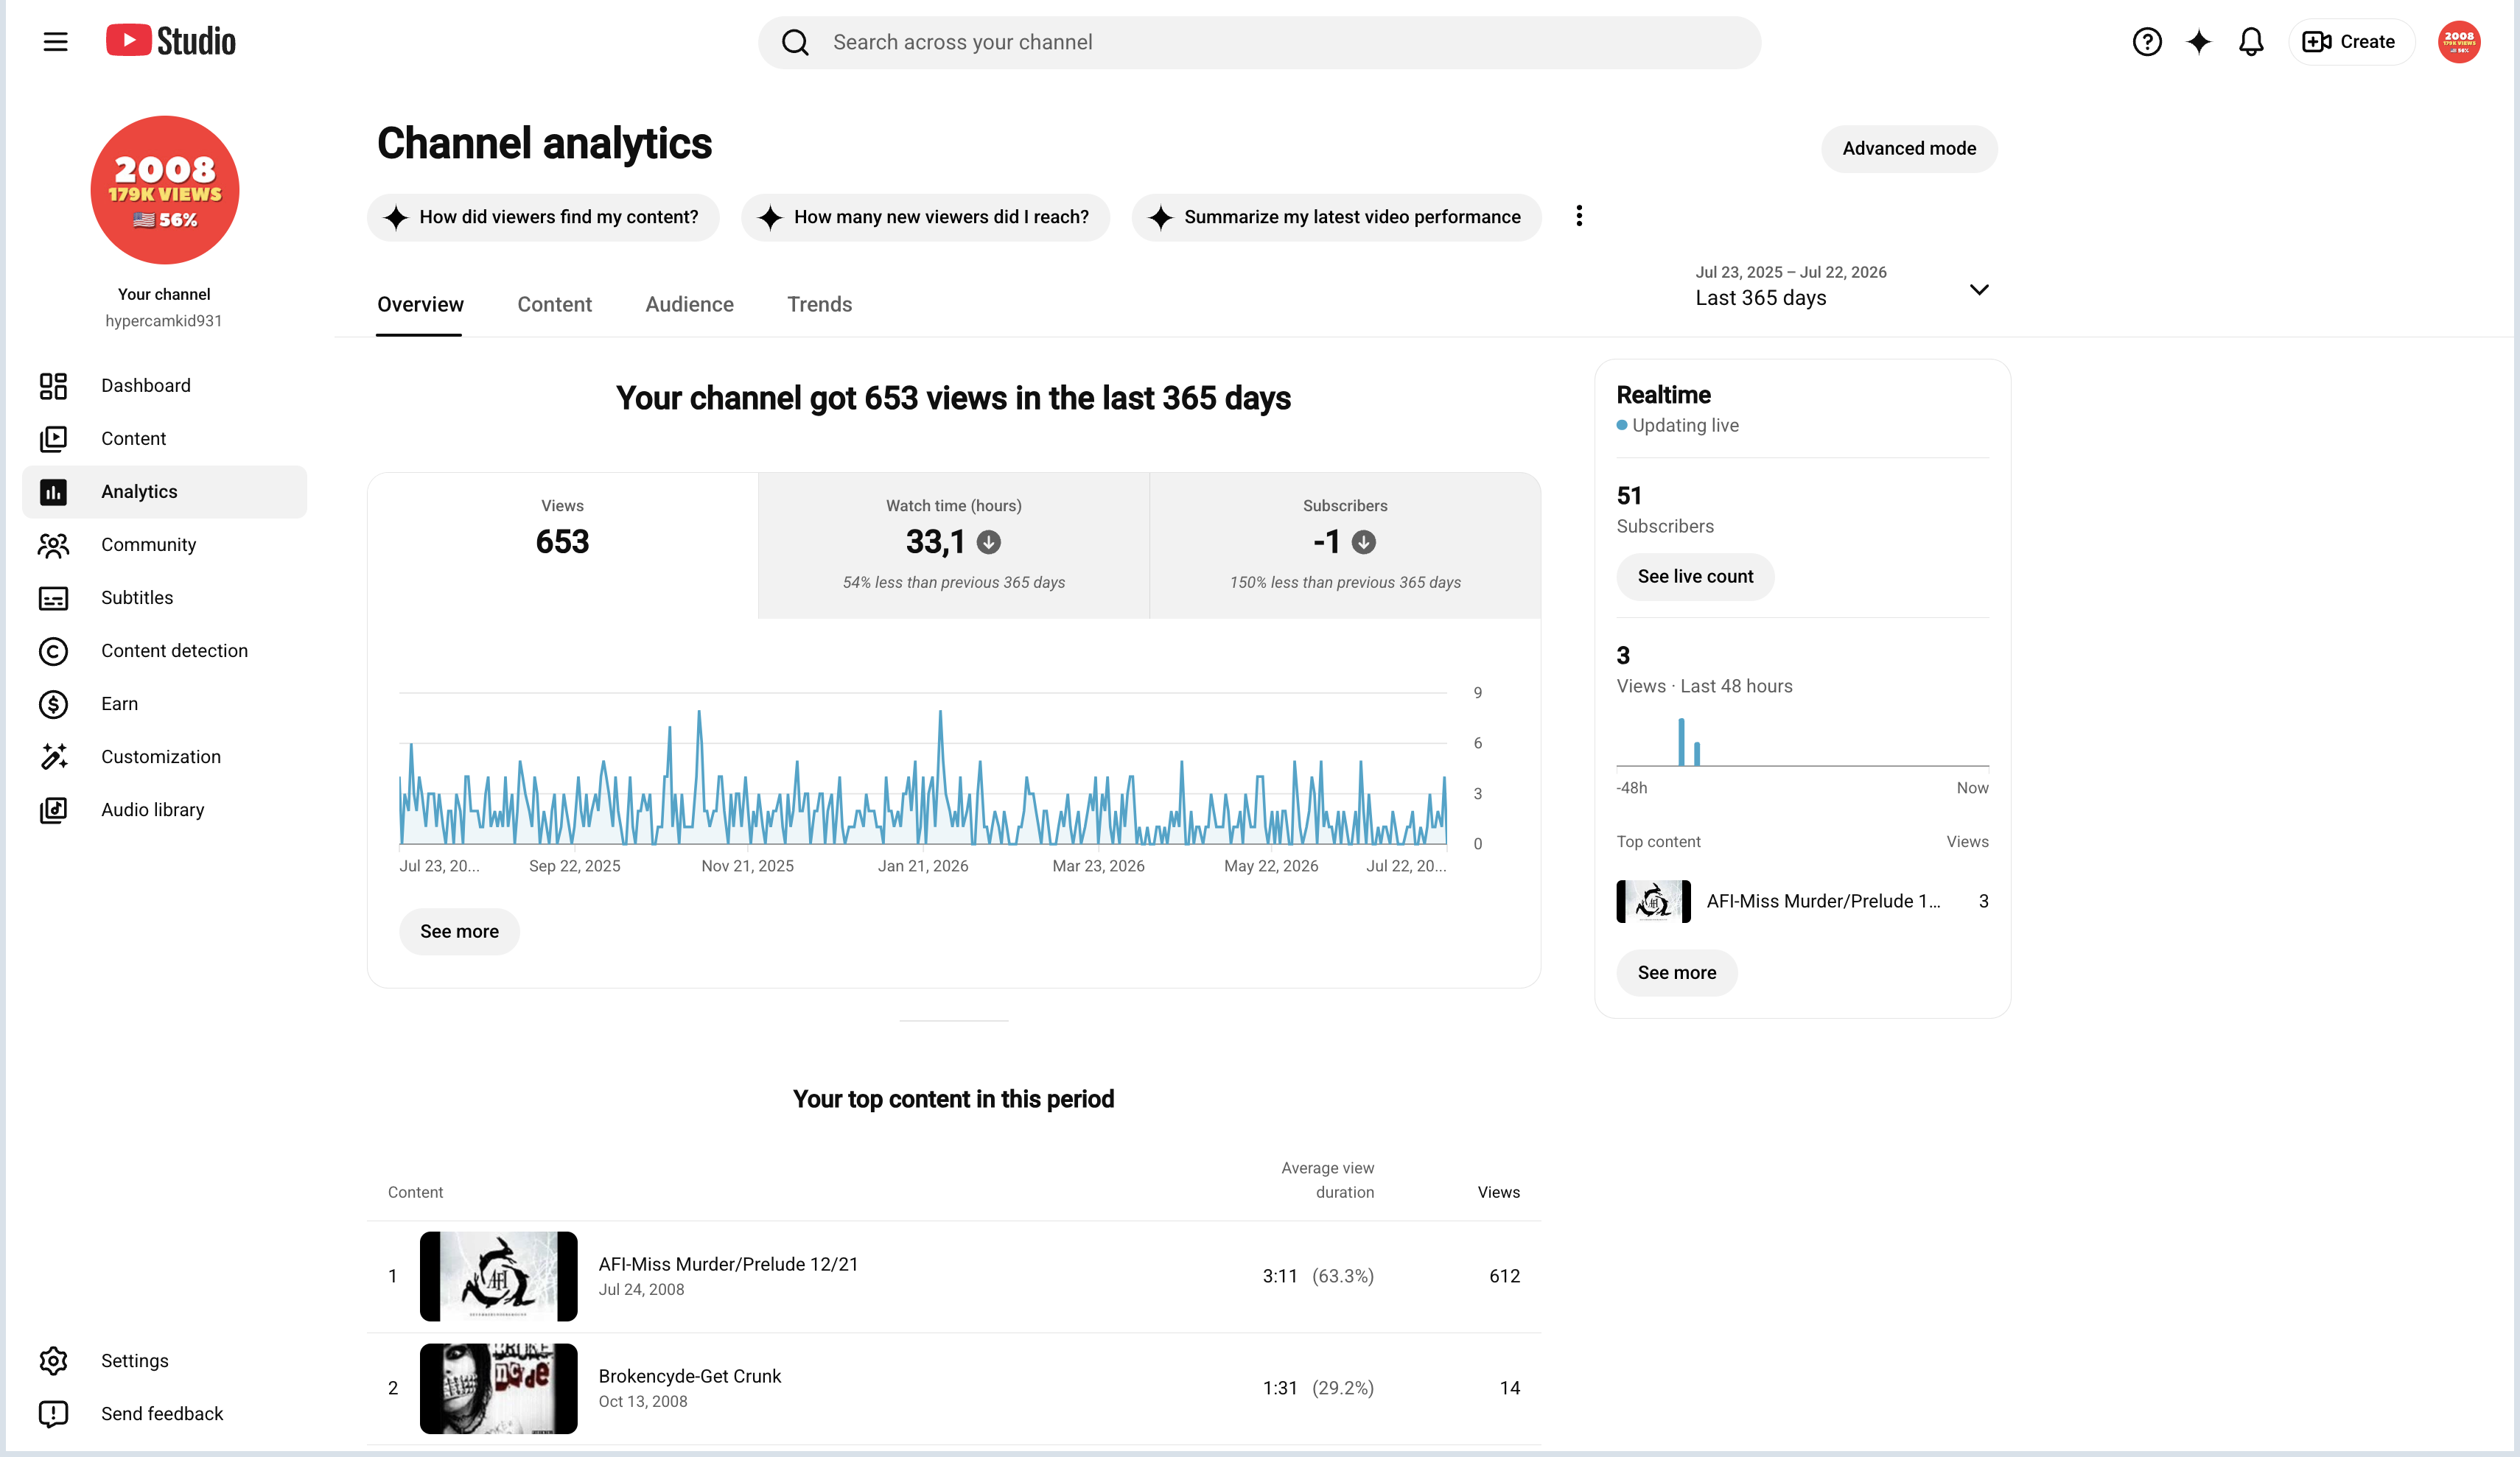Screen dimensions: 2520x1457
Task: Click the Settings gear icon
Action: [x=53, y=1361]
